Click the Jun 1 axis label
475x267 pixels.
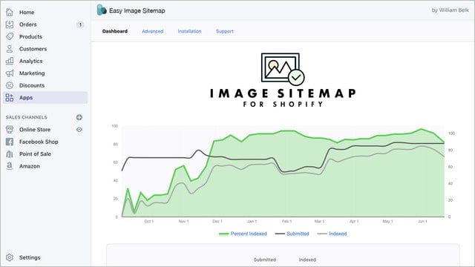(x=422, y=221)
